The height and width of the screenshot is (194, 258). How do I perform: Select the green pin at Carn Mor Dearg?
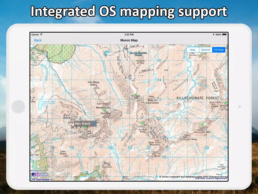pyautogui.click(x=105, y=110)
